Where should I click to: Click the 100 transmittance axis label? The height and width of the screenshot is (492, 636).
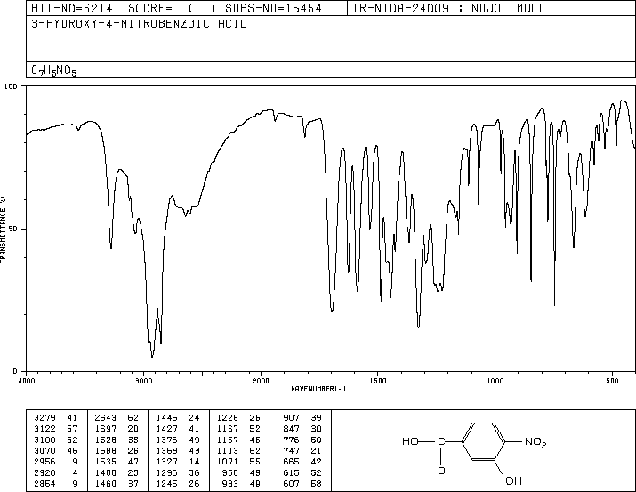(x=11, y=86)
